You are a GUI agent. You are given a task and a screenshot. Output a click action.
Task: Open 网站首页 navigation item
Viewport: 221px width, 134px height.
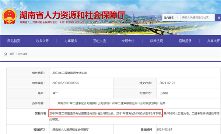(x=14, y=41)
